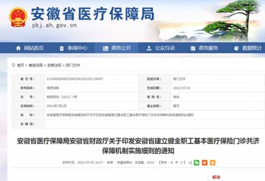The height and width of the screenshot is (181, 265).
Task: Click the document icon beside 新闻中心
Action: pyautogui.click(x=62, y=48)
